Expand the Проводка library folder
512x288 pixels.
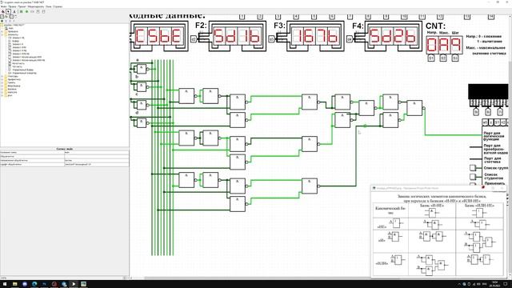click(2, 31)
